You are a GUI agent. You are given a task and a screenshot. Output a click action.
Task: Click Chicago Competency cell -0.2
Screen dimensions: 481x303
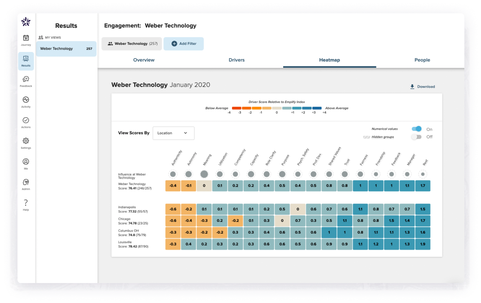point(235,221)
